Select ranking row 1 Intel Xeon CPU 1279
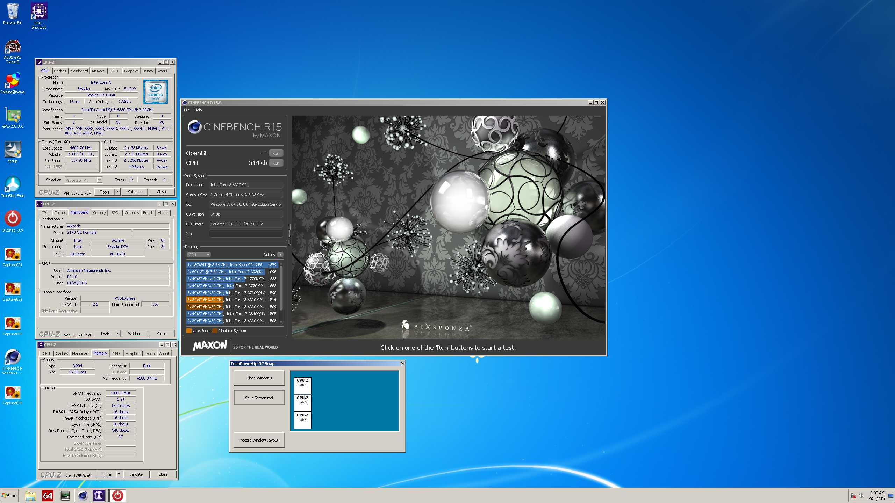The width and height of the screenshot is (895, 503). [232, 265]
